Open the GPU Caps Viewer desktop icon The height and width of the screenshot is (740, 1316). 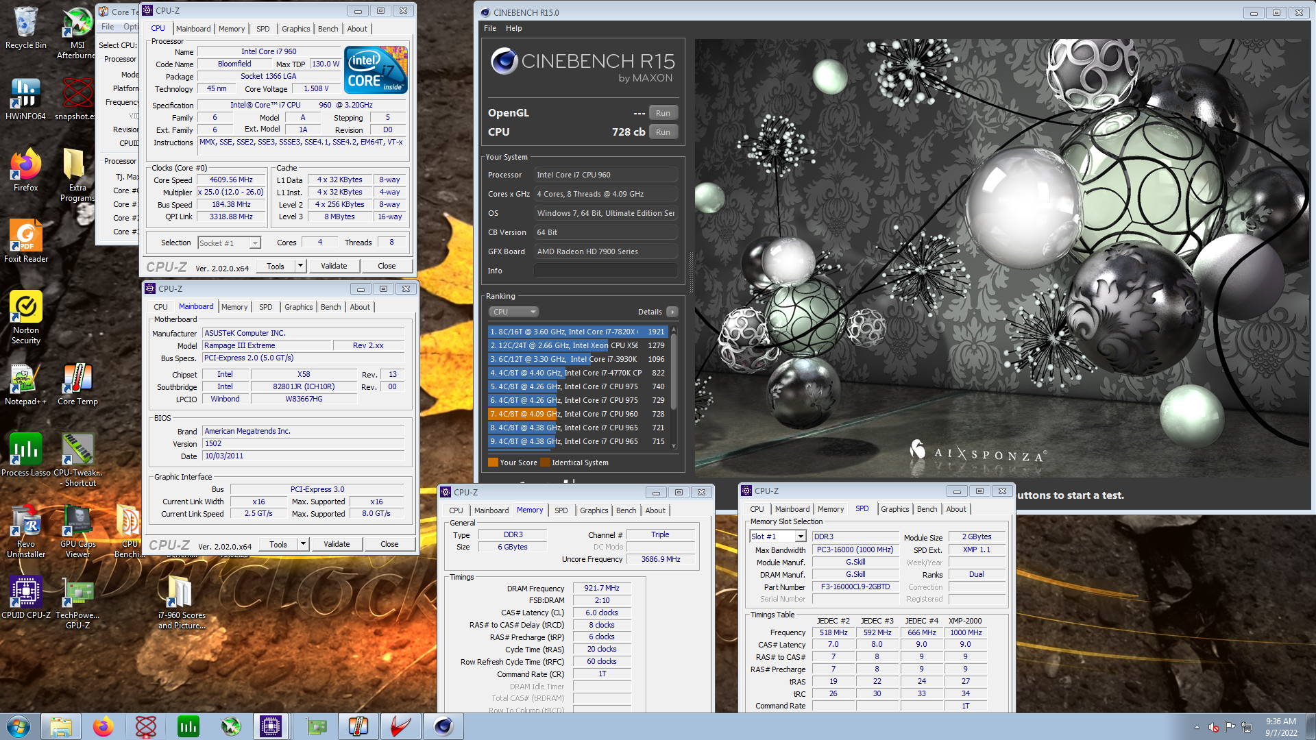pyautogui.click(x=77, y=531)
